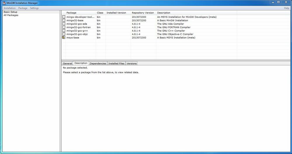Click 'The GNU Ada Compiler' description

171,24
